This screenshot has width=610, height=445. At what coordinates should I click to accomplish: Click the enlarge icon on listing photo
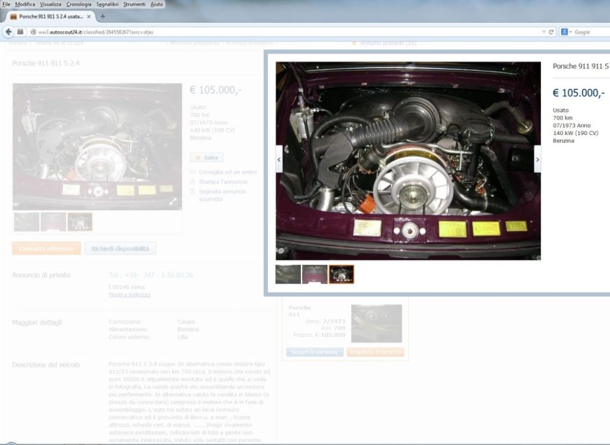point(173,201)
